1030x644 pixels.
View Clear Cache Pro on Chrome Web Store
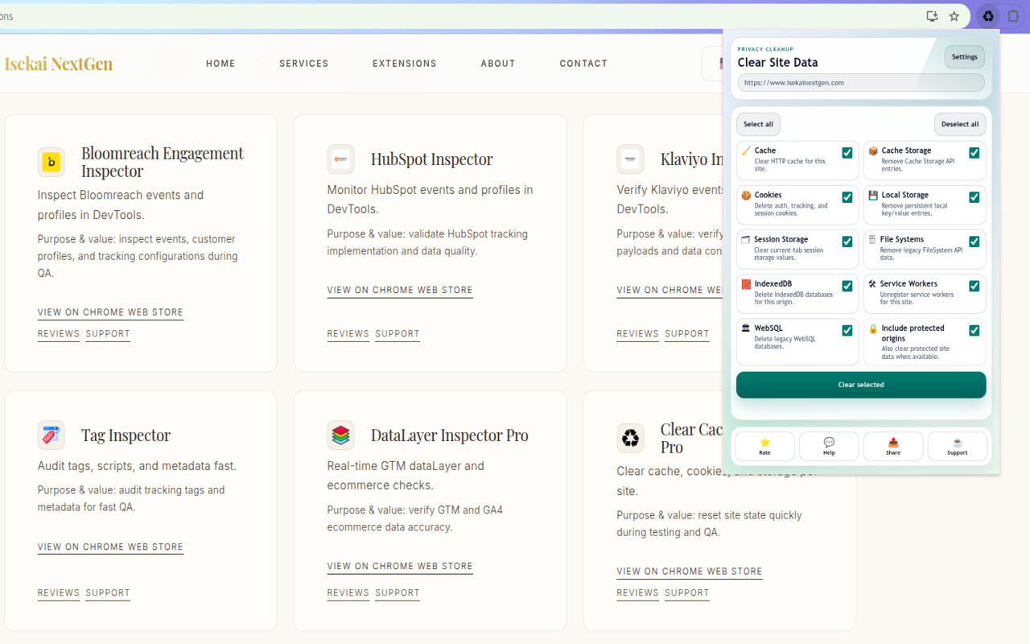(x=690, y=572)
